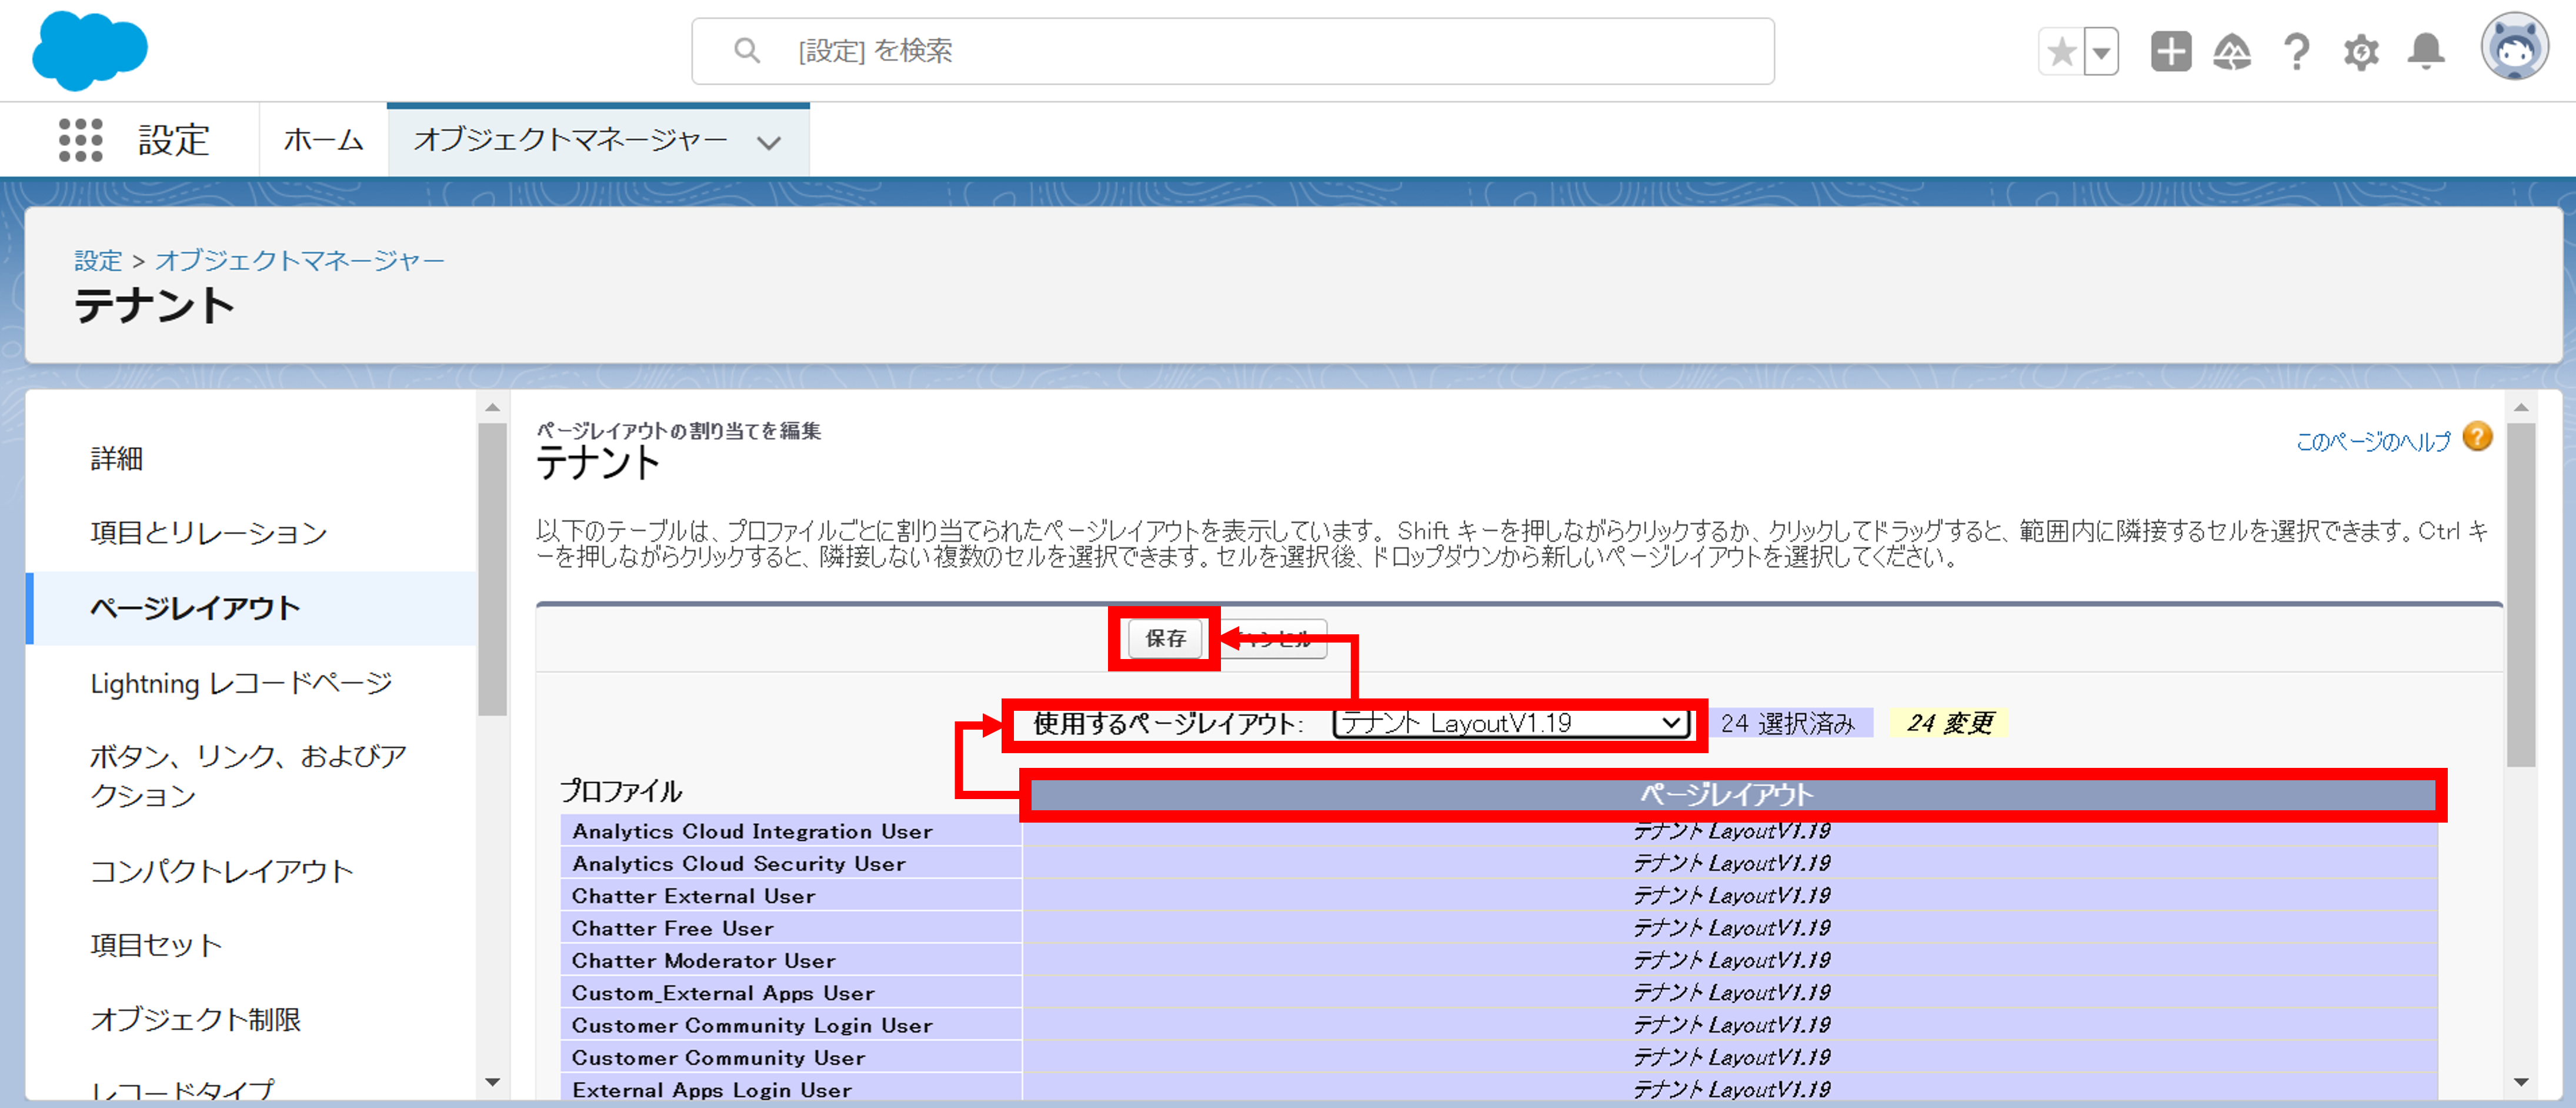
Task: Open the help question mark icon
Action: pos(2297,51)
